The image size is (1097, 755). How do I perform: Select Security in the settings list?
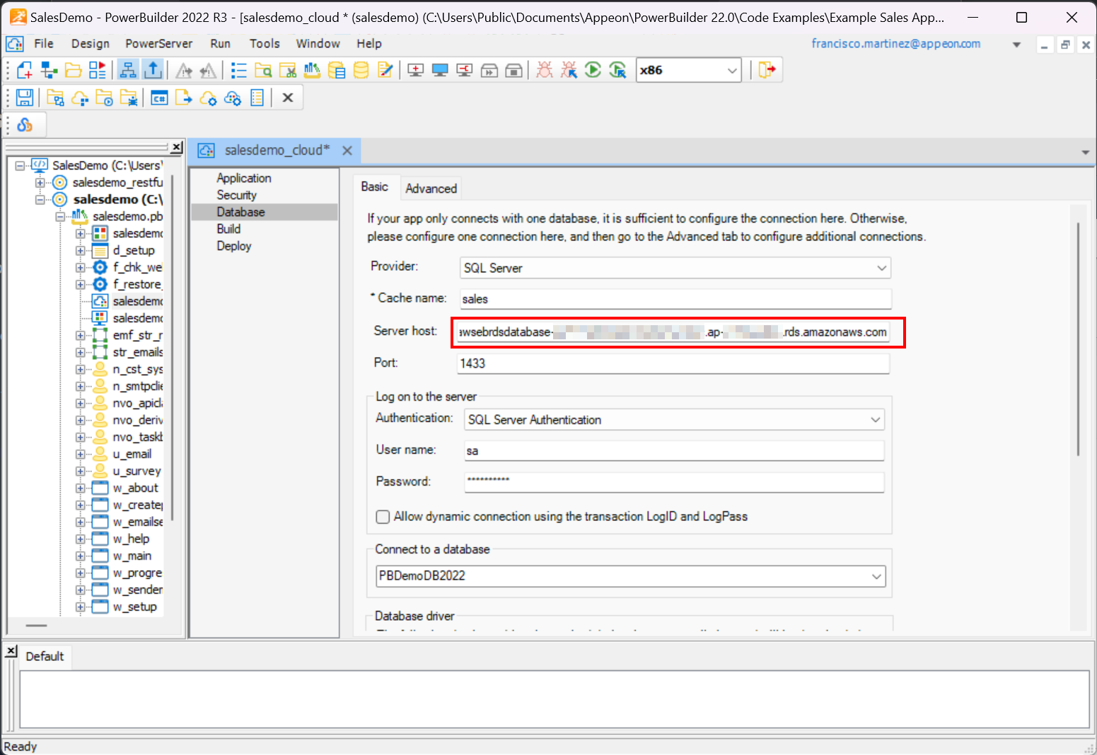tap(236, 195)
